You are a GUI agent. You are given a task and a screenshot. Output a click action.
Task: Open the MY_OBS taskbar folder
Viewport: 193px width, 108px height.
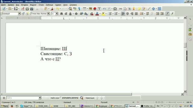[x=72, y=106]
